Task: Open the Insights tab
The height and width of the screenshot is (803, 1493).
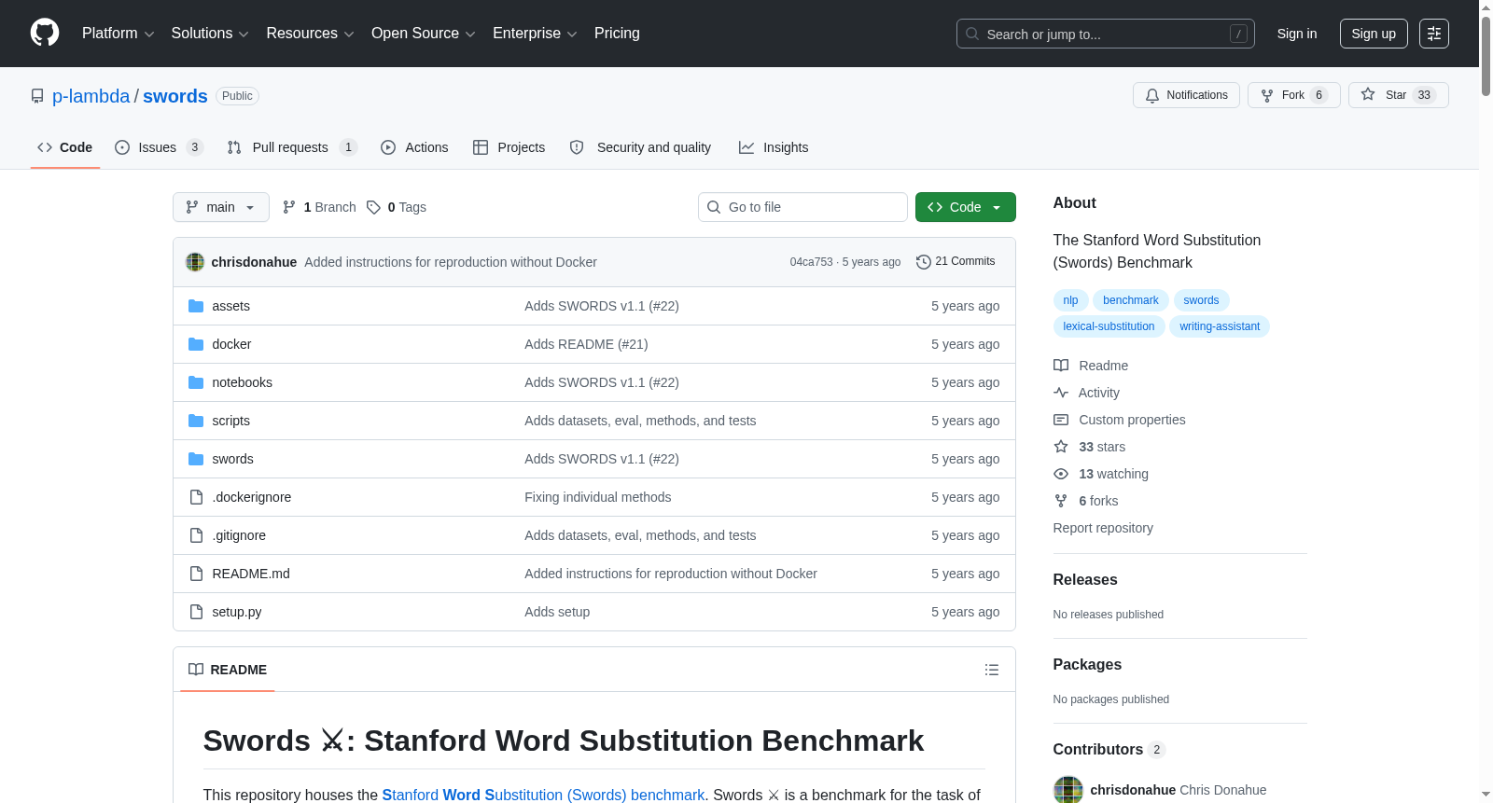Action: pos(774,147)
